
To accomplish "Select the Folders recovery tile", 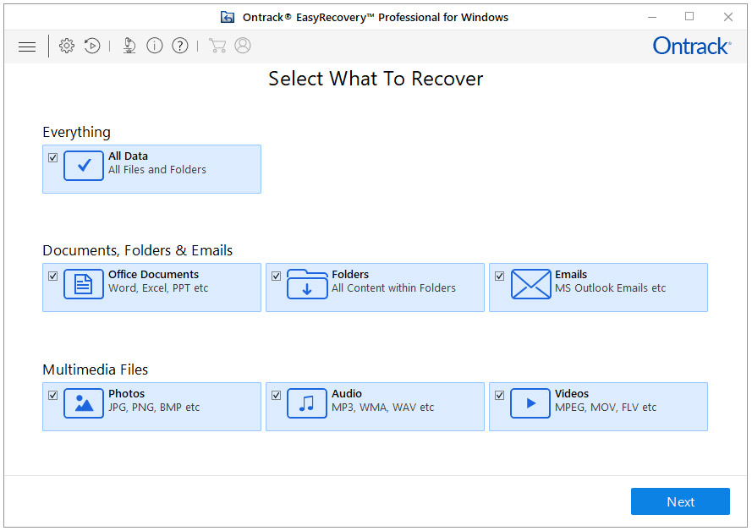I will pos(375,287).
